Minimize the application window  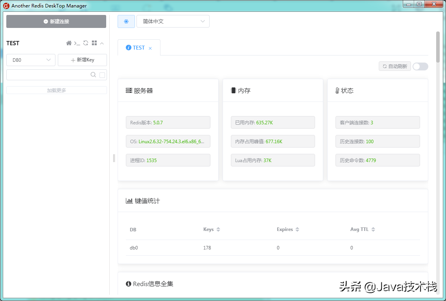pos(409,4)
